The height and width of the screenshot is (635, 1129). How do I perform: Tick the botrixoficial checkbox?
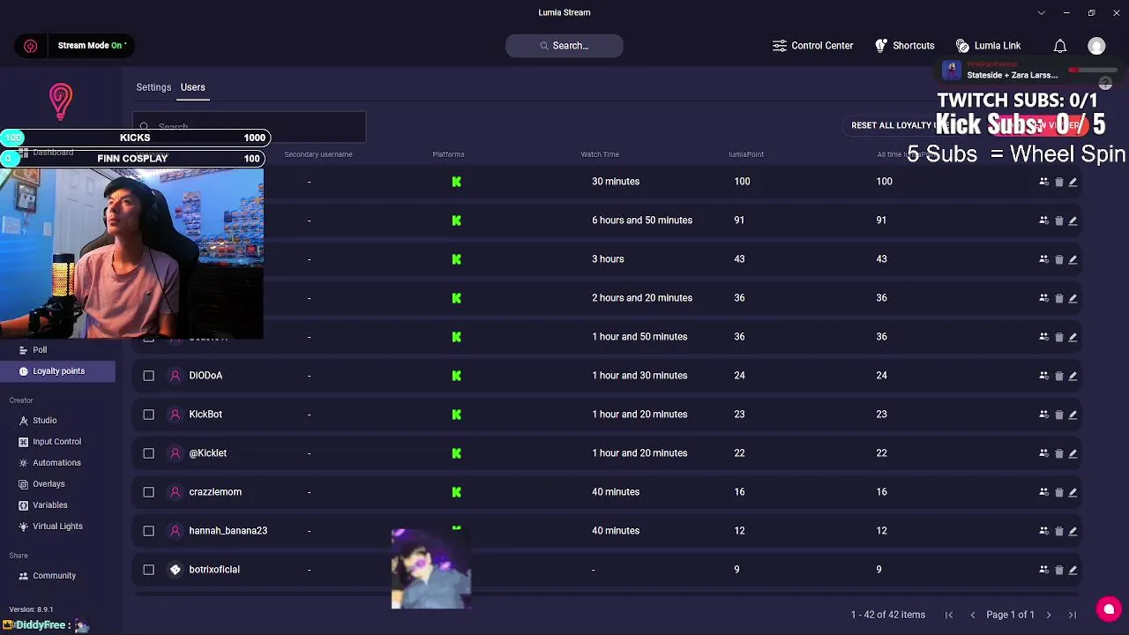pyautogui.click(x=148, y=570)
